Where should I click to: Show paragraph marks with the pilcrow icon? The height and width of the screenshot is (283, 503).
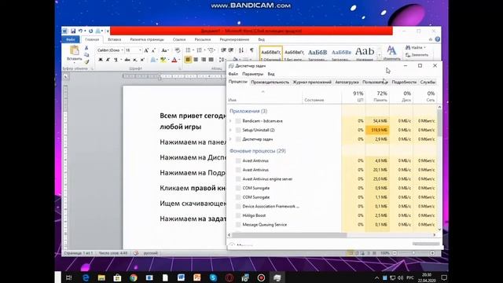[x=251, y=50]
